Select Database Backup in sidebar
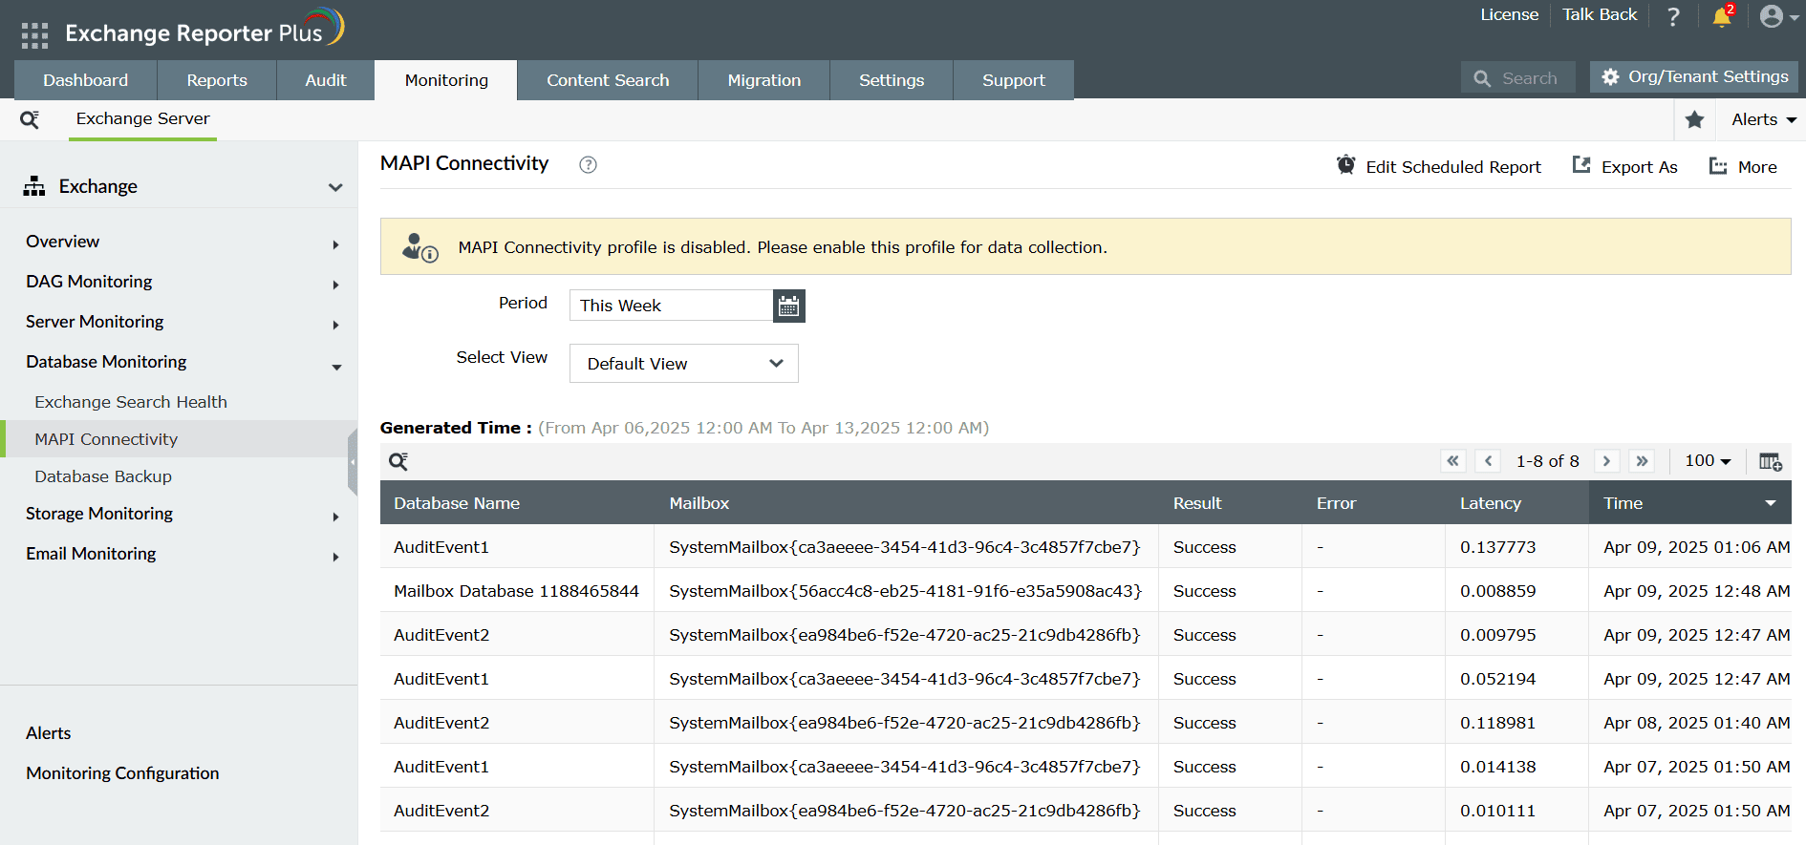The width and height of the screenshot is (1806, 845). pyautogui.click(x=103, y=476)
